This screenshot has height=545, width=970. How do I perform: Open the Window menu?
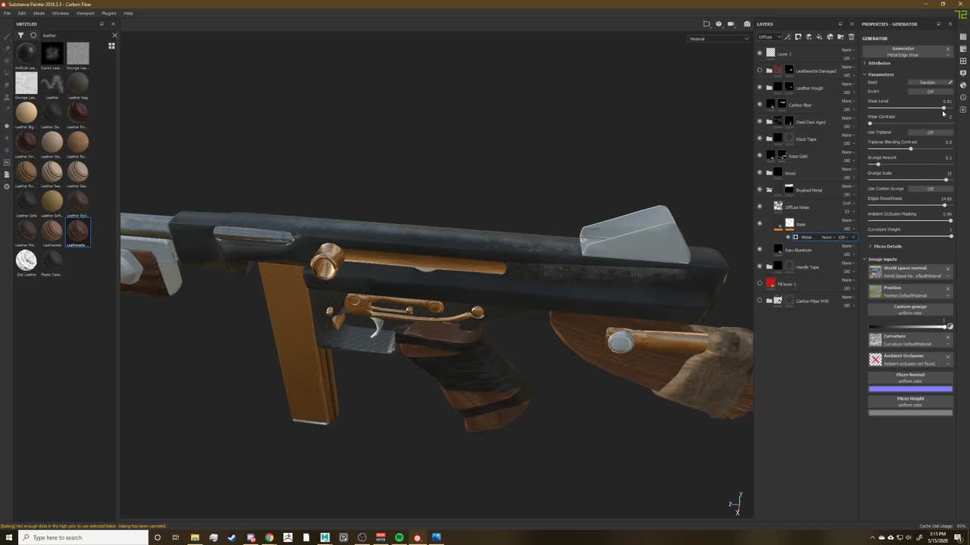click(60, 13)
